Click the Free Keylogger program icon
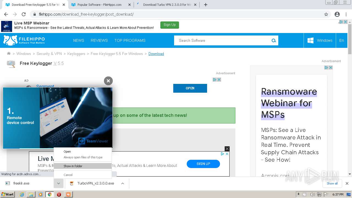352x198 pixels. click(x=11, y=64)
